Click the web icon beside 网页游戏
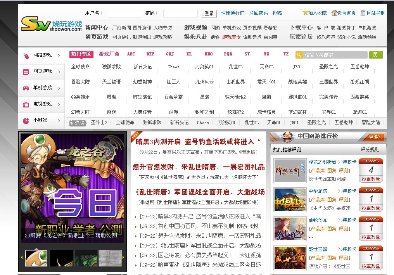The image size is (394, 275). 26,72
